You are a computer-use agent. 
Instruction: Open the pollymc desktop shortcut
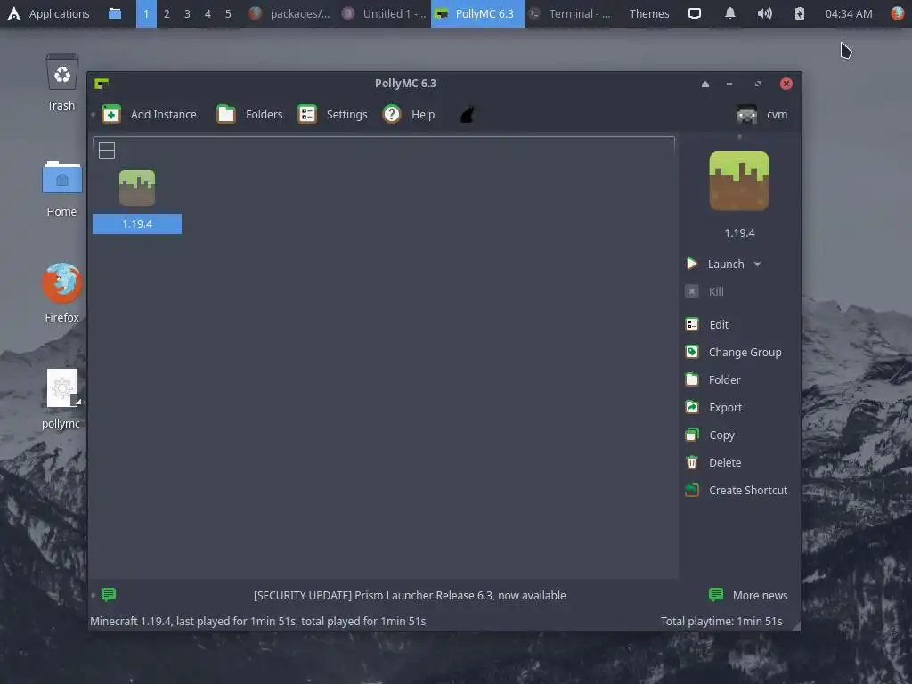[61, 399]
